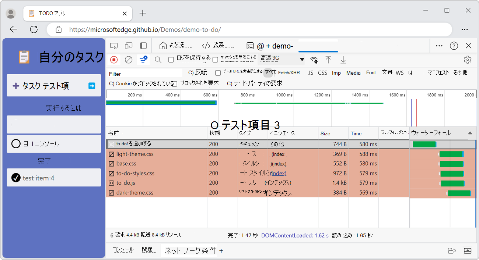479x260 pixels.
Task: Add a new drawer tool with plus
Action: click(221, 251)
